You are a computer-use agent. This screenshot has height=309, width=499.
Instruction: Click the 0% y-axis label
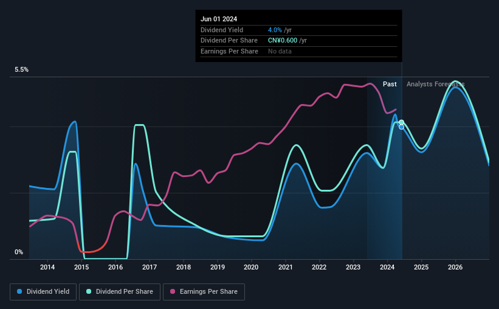pos(19,252)
